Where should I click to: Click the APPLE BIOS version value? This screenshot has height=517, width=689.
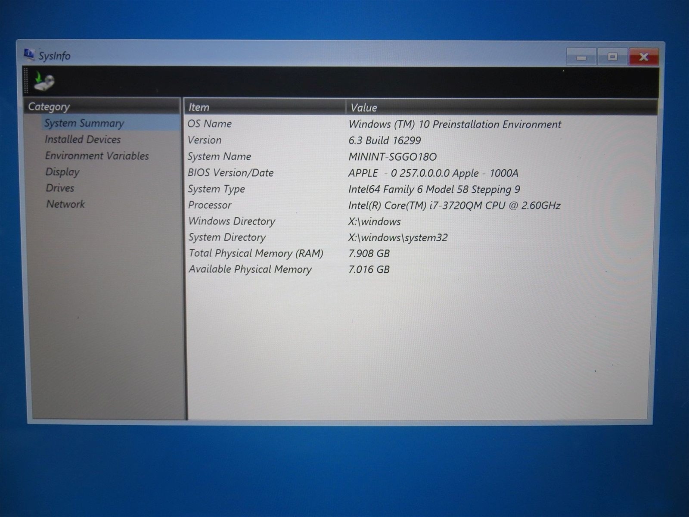tap(433, 173)
